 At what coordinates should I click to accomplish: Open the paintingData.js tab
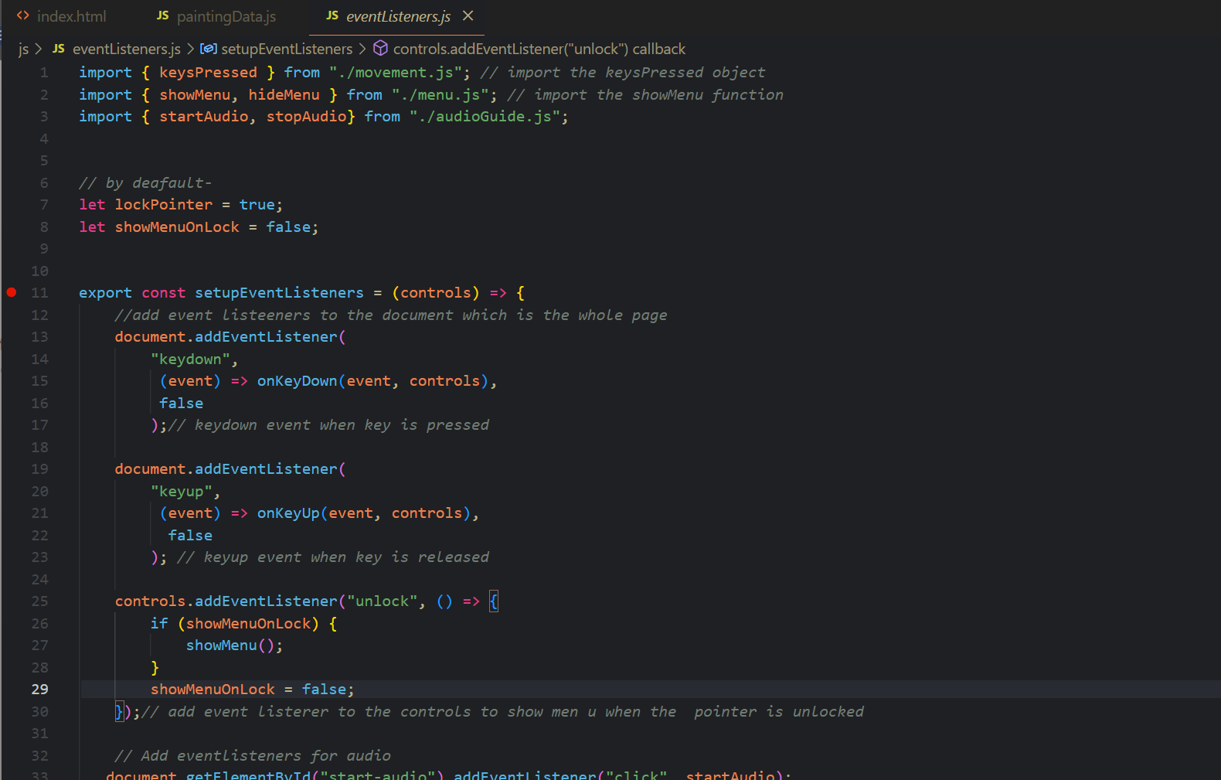click(x=226, y=16)
